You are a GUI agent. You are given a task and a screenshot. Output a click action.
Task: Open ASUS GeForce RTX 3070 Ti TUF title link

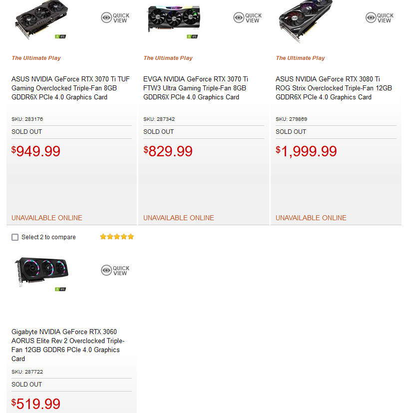tap(70, 88)
